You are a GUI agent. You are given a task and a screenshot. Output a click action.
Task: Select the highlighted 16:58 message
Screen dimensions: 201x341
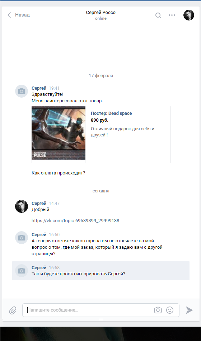tap(101, 271)
